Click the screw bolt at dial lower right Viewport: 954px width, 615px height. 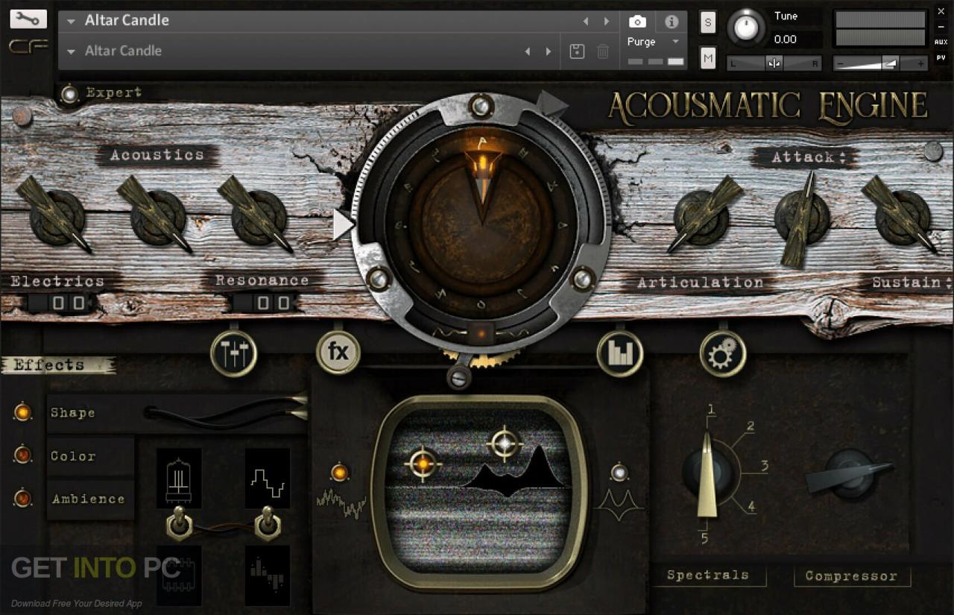(583, 280)
